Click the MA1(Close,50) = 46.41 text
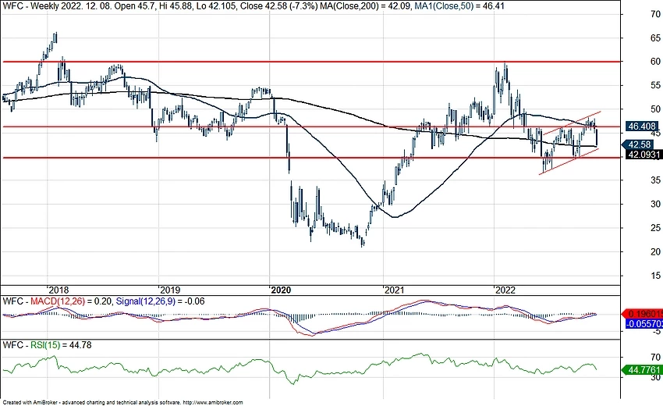Image resolution: width=663 pixels, height=406 pixels. 458,6
